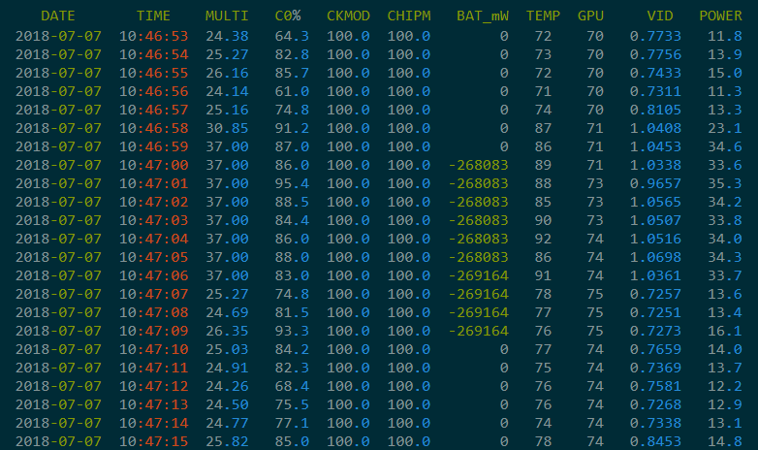Click the POWER value 14.8

[725, 441]
